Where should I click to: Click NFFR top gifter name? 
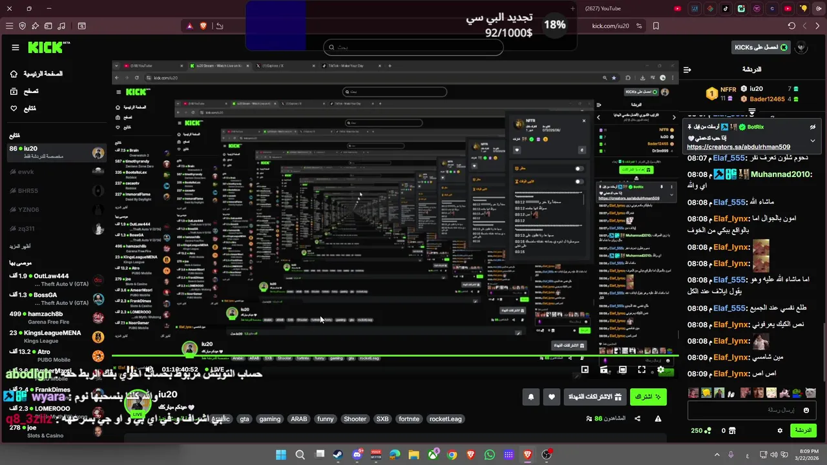pos(728,90)
